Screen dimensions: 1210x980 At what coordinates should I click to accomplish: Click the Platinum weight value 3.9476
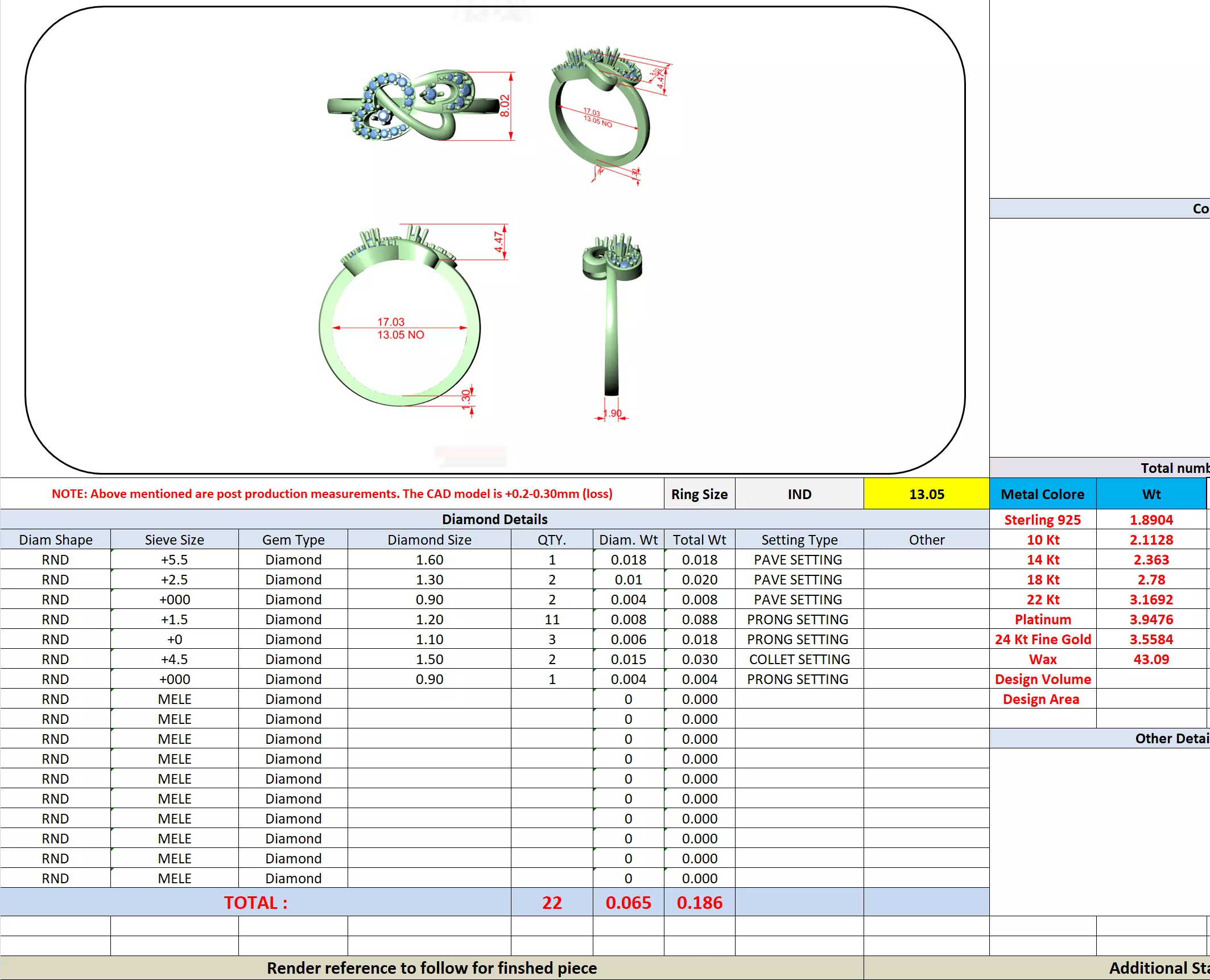[x=1150, y=619]
